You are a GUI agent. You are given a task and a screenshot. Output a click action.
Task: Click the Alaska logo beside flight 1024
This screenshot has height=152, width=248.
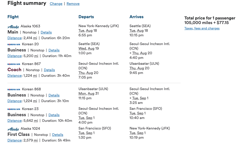pos(13,129)
